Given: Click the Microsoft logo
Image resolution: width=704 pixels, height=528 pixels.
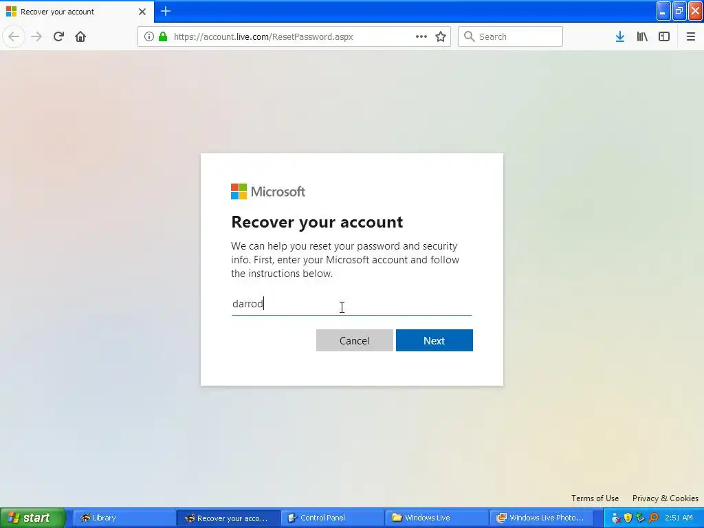Looking at the screenshot, I should click(x=268, y=192).
